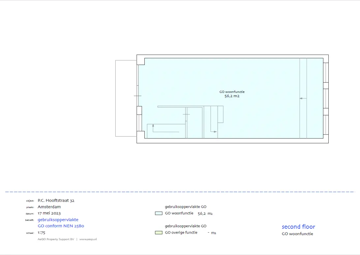Click the 'second floor' heading
360x255 pixels.
click(298, 227)
